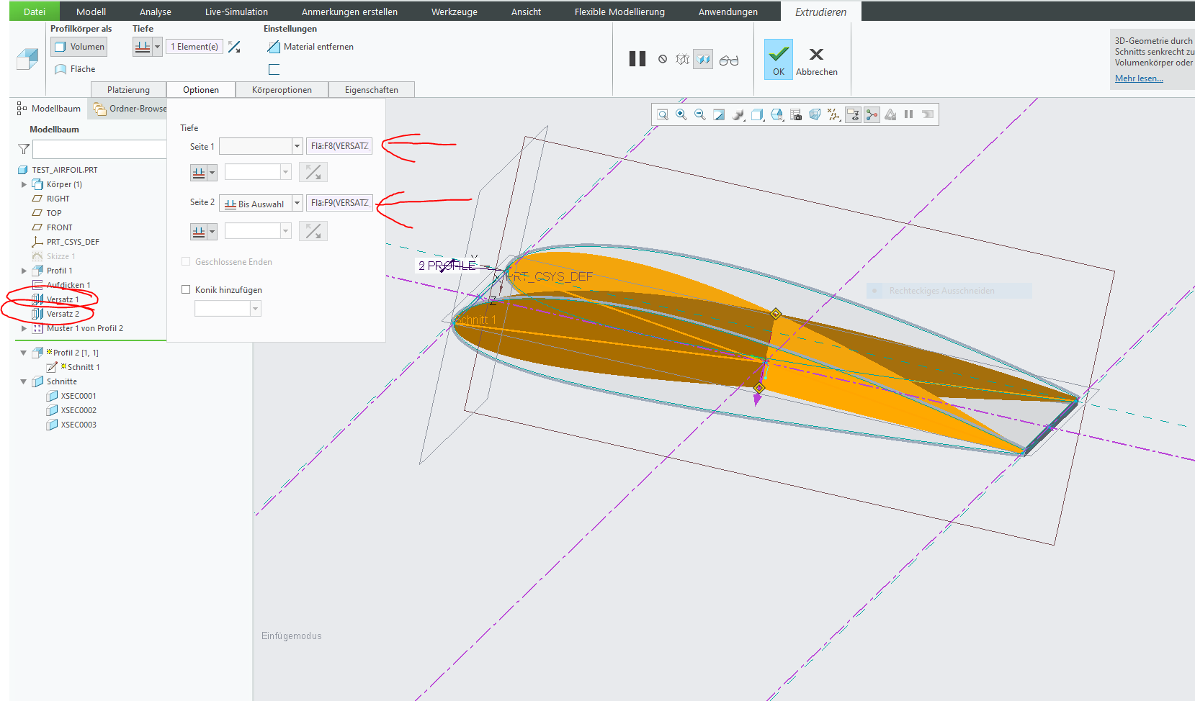Image resolution: width=1195 pixels, height=701 pixels.
Task: Expand the Profil 1 tree node
Action: pyautogui.click(x=24, y=271)
